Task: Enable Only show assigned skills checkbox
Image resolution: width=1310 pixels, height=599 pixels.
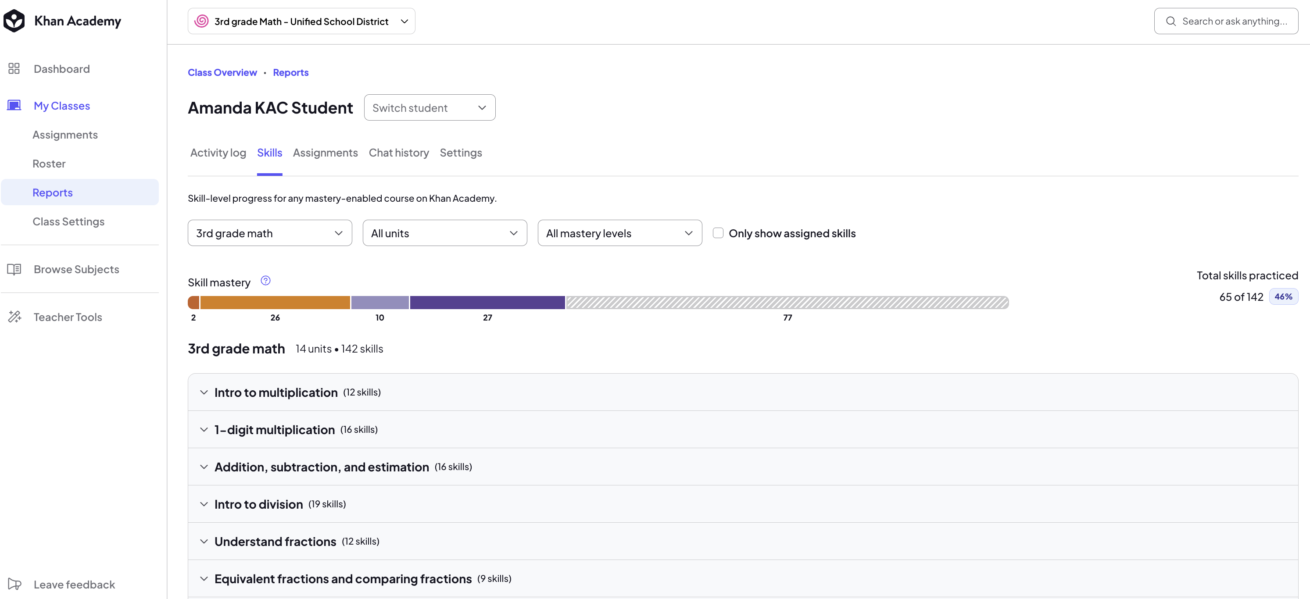Action: [x=718, y=233]
